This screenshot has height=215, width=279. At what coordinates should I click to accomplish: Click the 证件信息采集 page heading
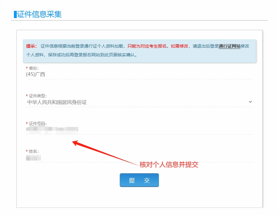click(39, 14)
